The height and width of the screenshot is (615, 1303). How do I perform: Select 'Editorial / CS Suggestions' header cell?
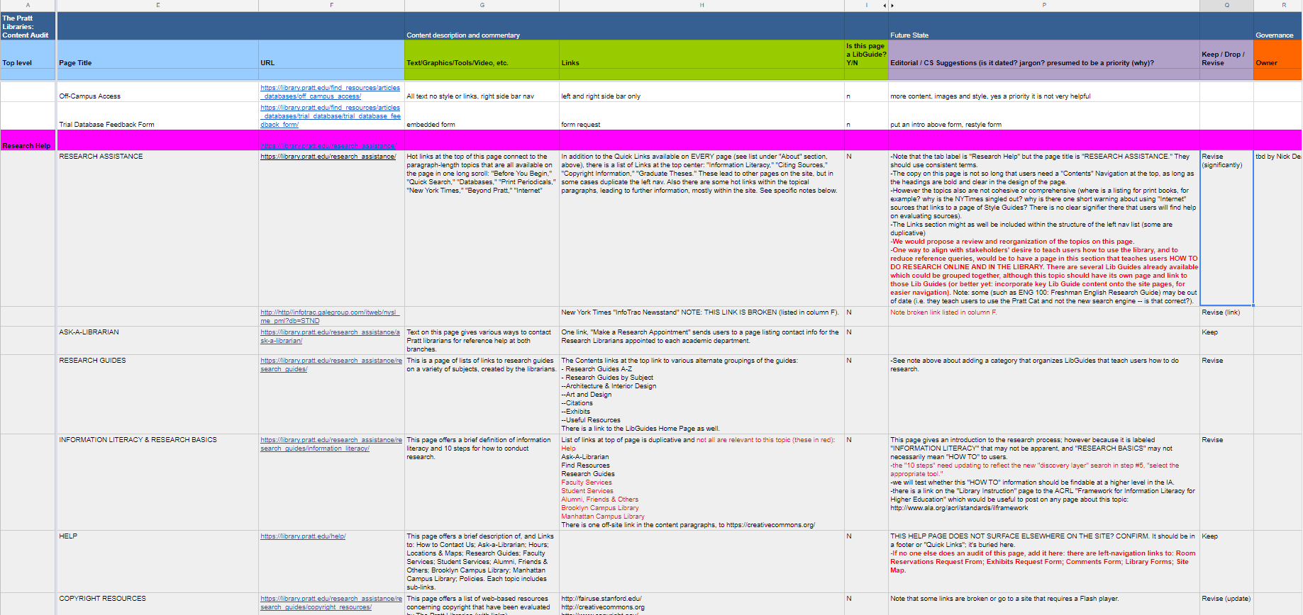(1044, 55)
